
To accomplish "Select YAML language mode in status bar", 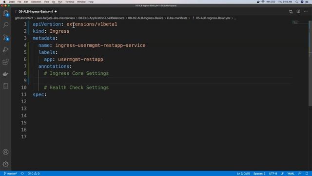I will (x=291, y=174).
